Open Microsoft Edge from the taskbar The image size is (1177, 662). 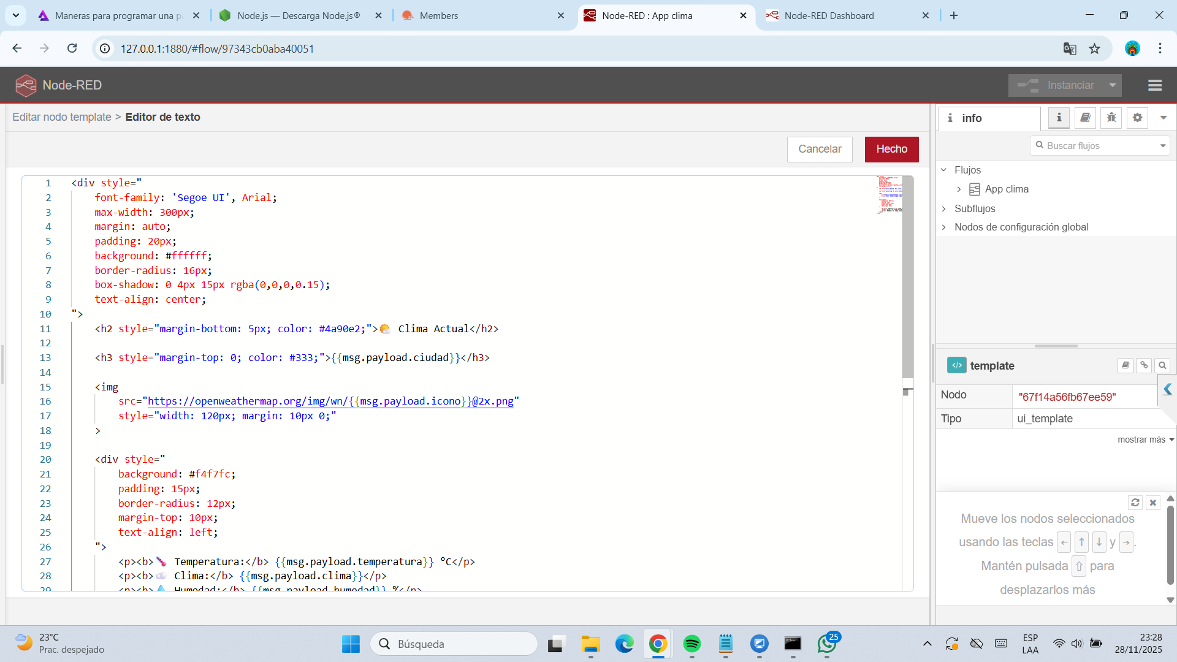point(625,644)
